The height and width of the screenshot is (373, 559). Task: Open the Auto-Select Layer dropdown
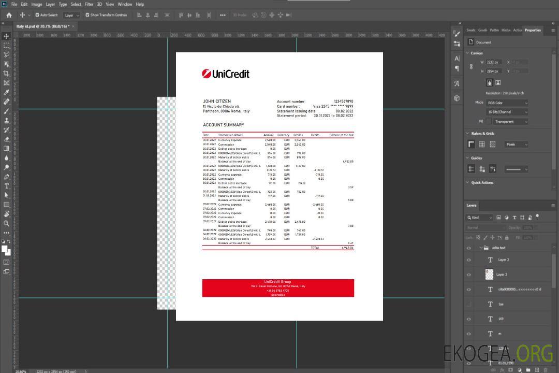(71, 15)
